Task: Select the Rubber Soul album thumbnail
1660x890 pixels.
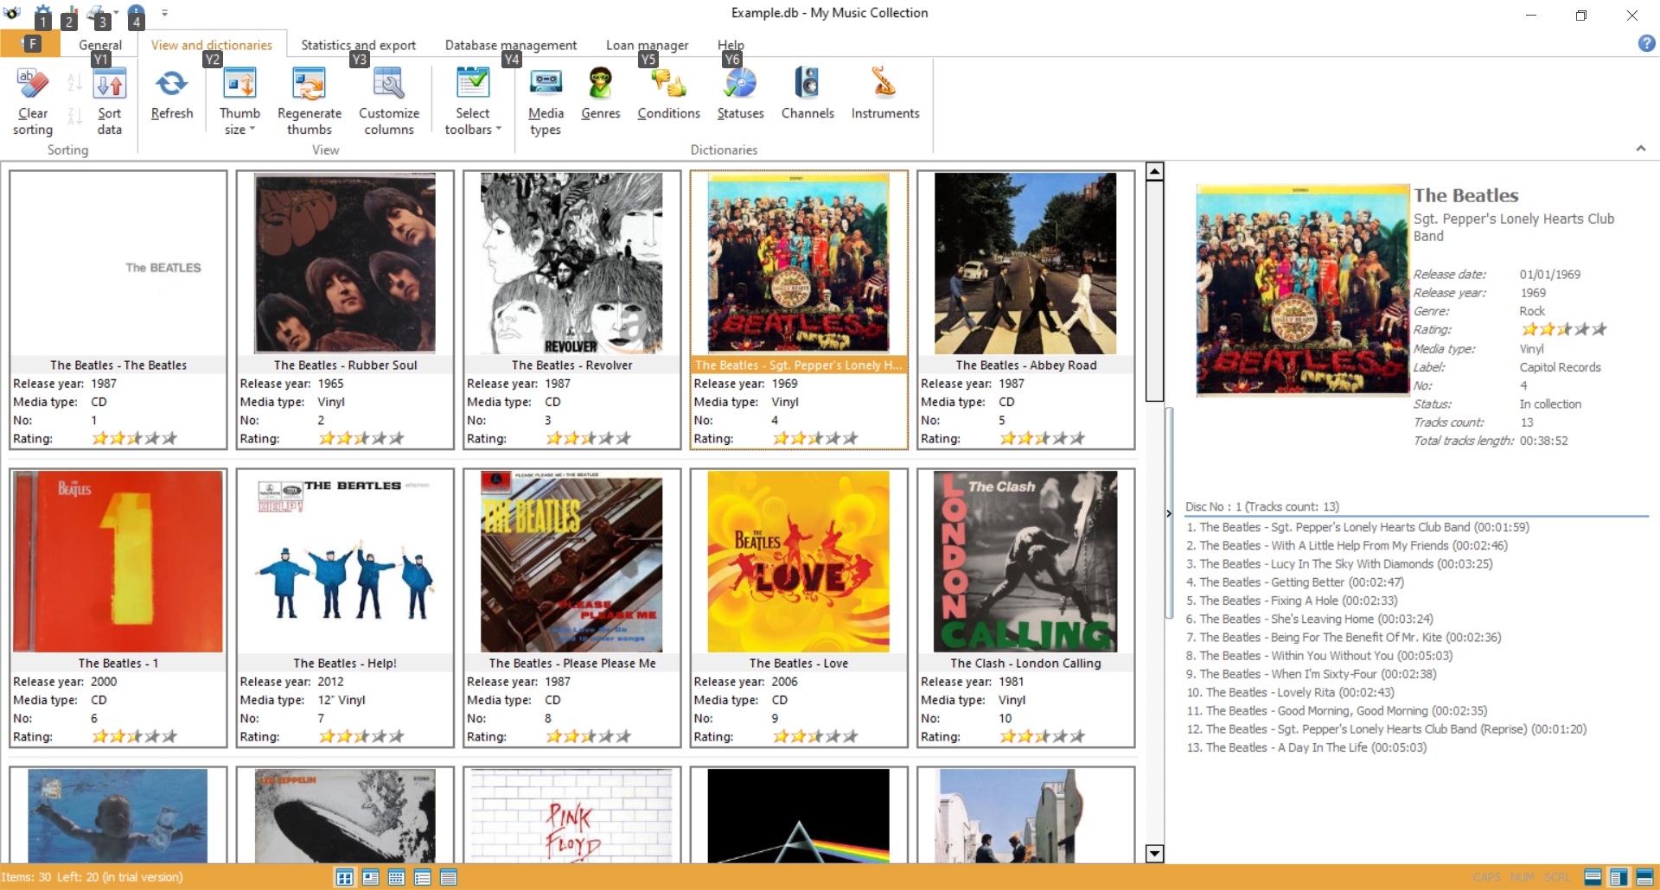Action: 345,263
